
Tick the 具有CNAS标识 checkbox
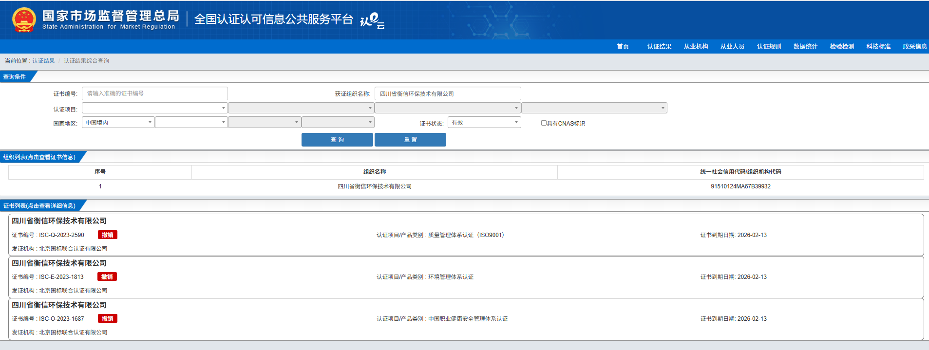tap(544, 123)
